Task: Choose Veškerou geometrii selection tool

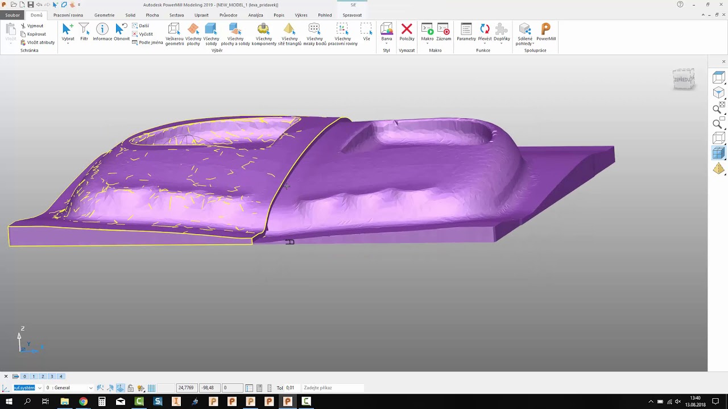Action: click(174, 34)
